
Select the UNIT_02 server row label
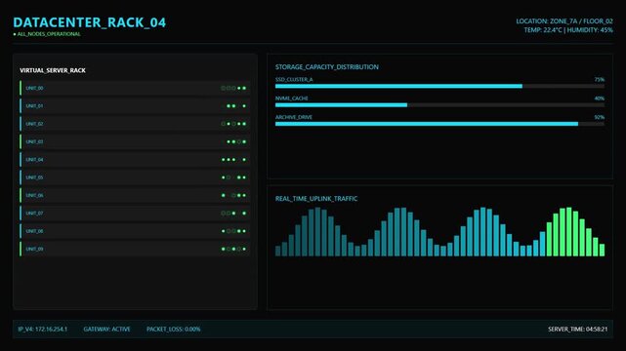pyautogui.click(x=34, y=124)
